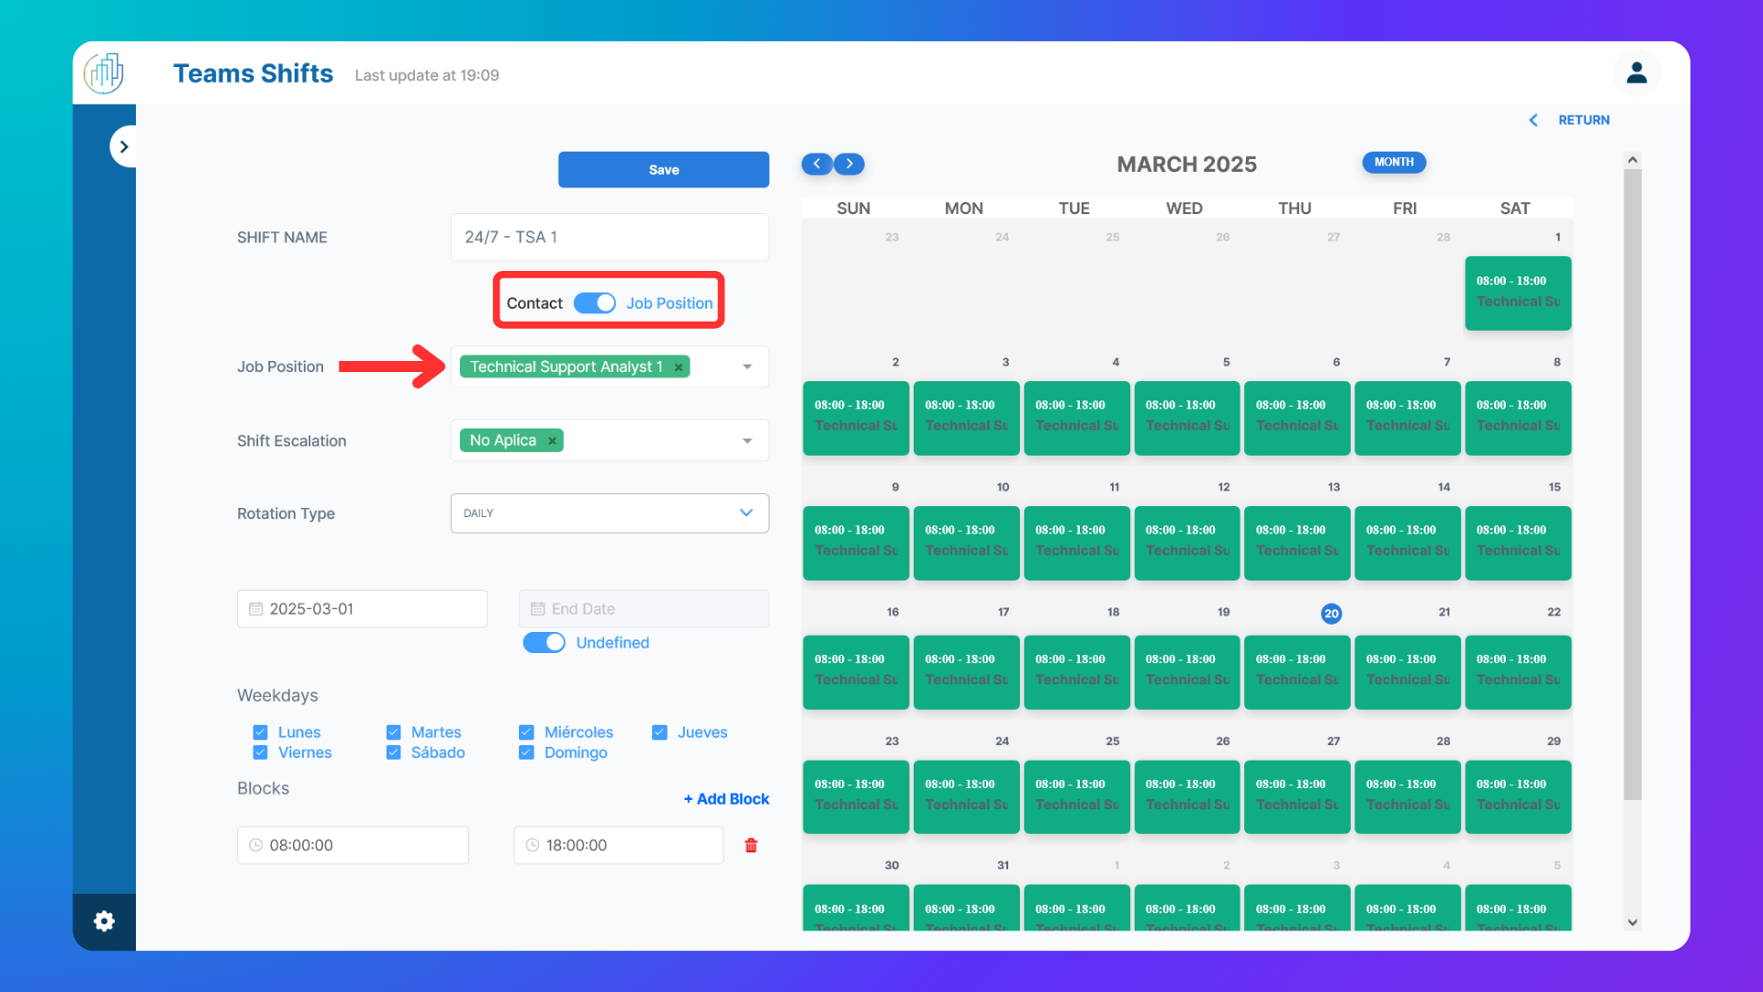
Task: Go to next month in calendar
Action: tap(849, 163)
